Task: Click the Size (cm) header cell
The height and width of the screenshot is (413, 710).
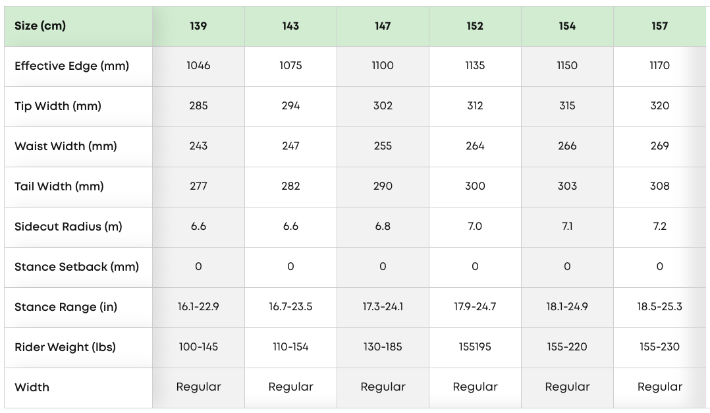Action: [40, 26]
